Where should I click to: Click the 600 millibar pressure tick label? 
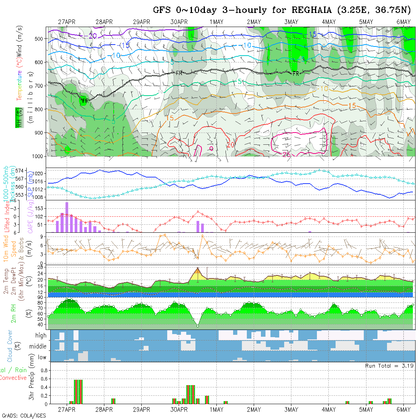(39, 62)
